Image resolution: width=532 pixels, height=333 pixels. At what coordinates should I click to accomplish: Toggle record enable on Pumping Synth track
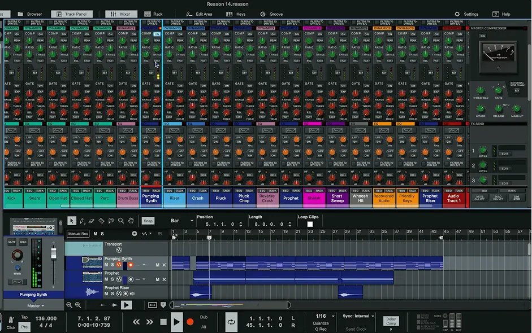coord(131,265)
